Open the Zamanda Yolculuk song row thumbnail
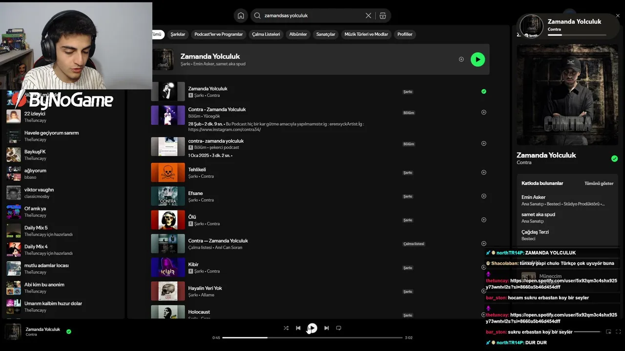The image size is (625, 351). tap(168, 92)
